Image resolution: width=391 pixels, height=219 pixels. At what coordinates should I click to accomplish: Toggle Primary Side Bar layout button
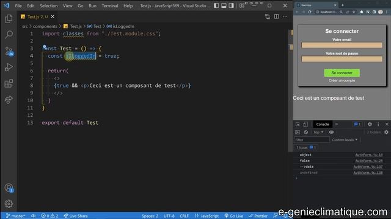point(216,5)
